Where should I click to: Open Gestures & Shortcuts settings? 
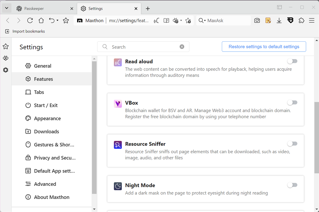[x=52, y=145]
